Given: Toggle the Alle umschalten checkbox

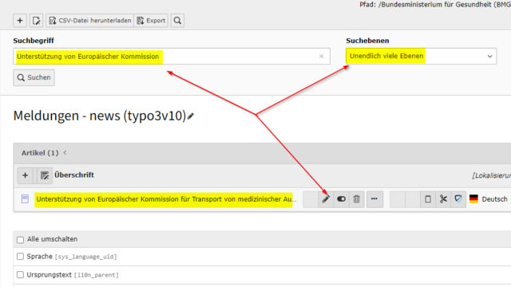Looking at the screenshot, I should click(x=20, y=240).
